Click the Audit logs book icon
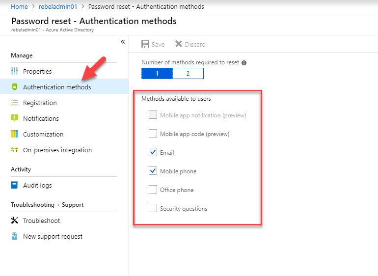The image size is (378, 276). (14, 185)
